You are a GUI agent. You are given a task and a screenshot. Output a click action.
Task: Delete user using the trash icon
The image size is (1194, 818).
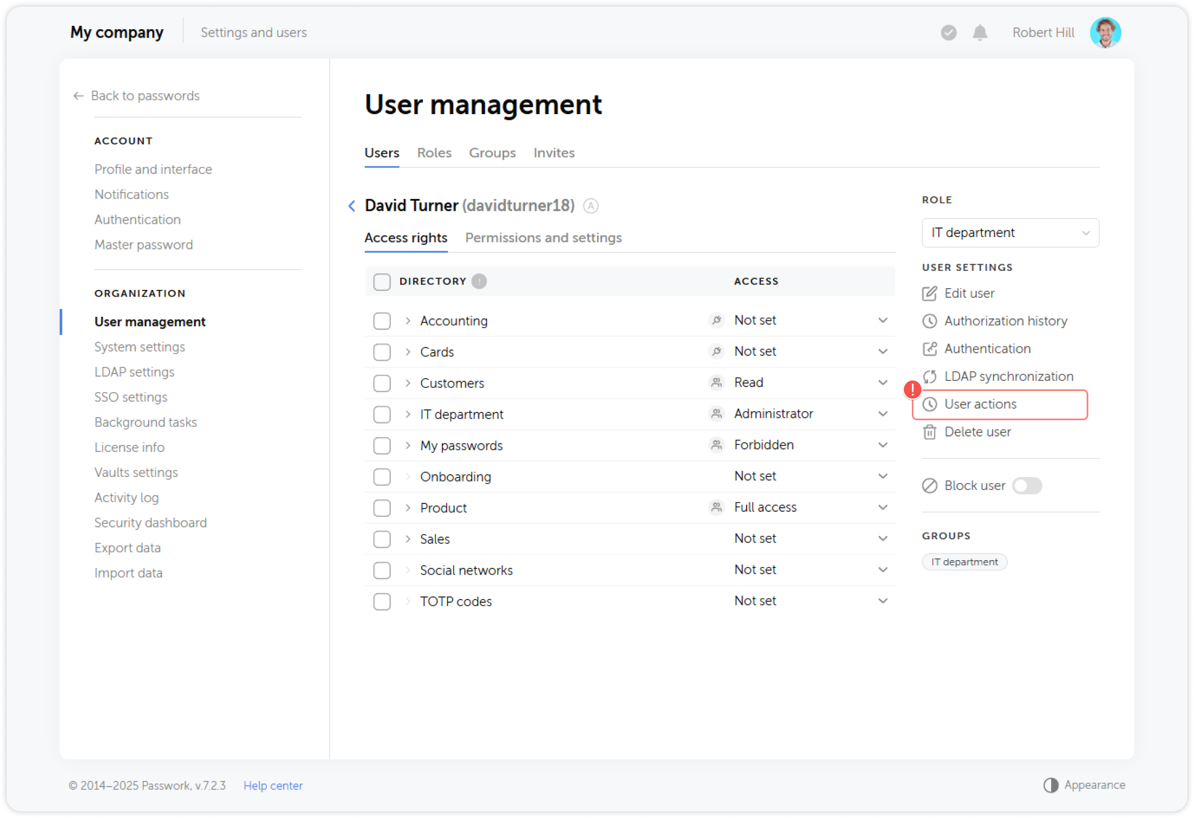coord(930,431)
